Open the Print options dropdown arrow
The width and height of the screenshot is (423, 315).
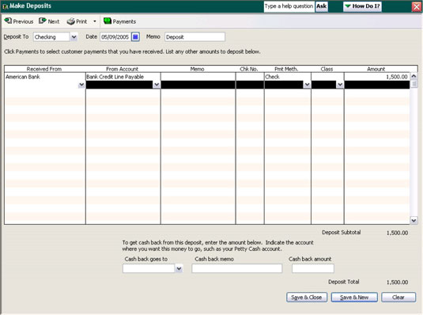coord(95,21)
